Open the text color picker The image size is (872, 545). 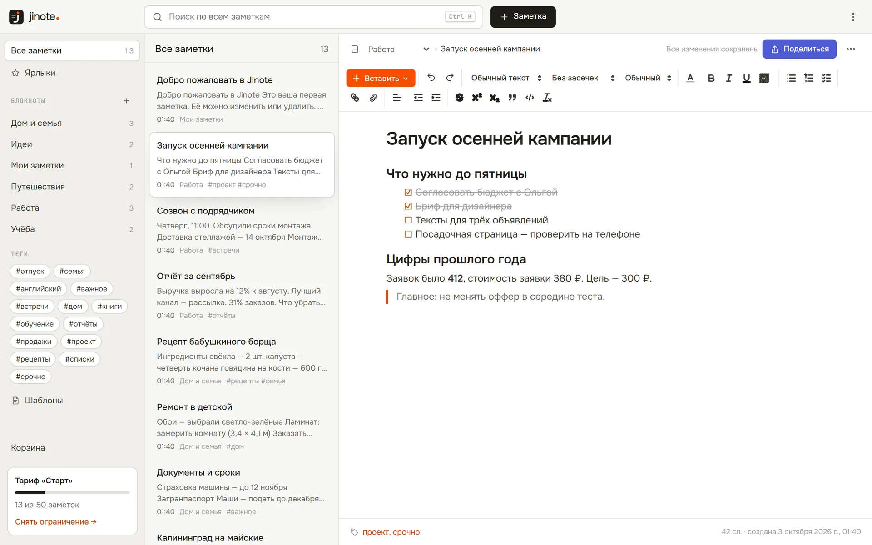click(690, 78)
